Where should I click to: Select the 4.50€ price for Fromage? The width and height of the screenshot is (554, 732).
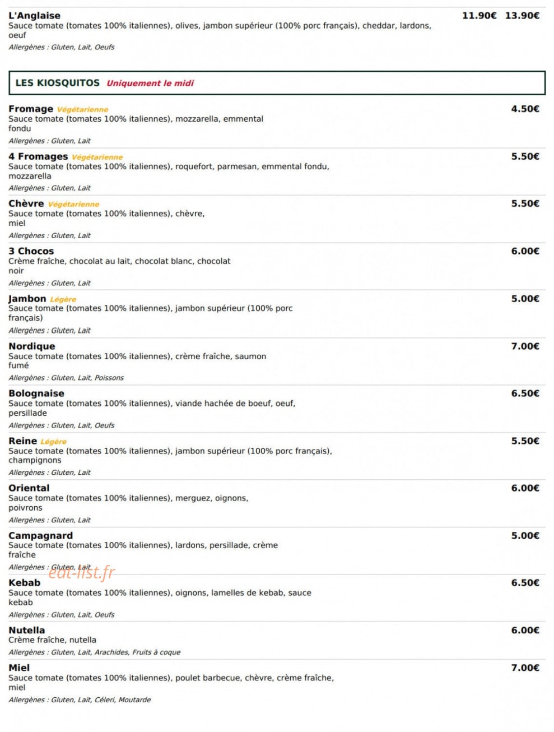pos(525,109)
